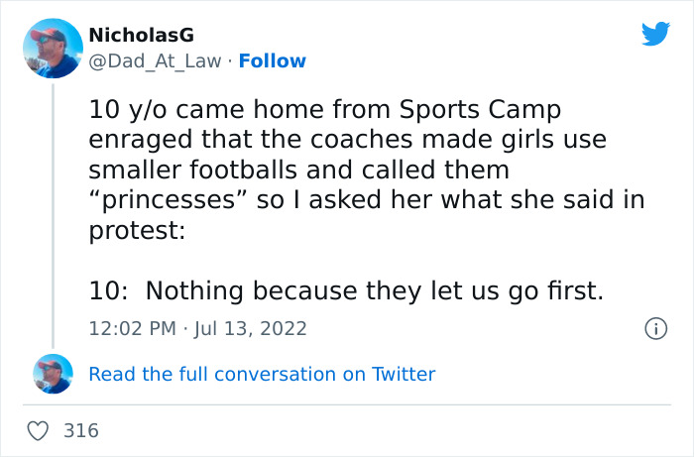Click the @Dad_At_Law handle
Image resolution: width=694 pixels, height=457 pixels.
click(158, 60)
